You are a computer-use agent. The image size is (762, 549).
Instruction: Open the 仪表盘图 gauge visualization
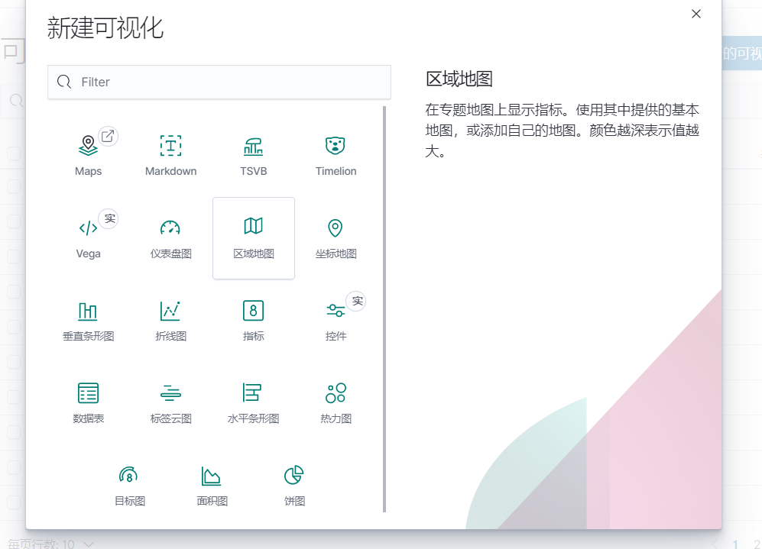tap(170, 237)
